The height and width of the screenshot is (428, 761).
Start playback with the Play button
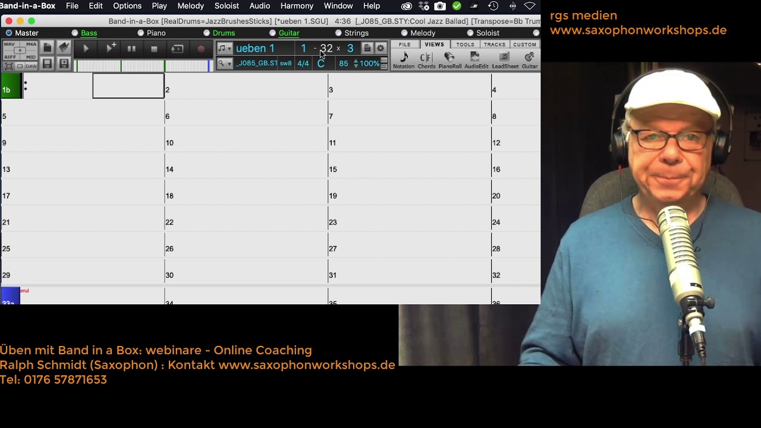[86, 49]
